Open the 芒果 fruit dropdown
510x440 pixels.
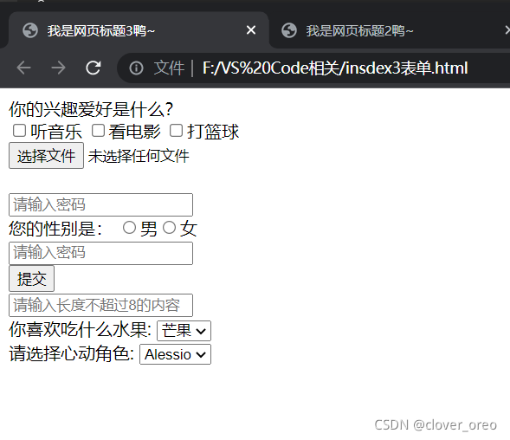184,331
